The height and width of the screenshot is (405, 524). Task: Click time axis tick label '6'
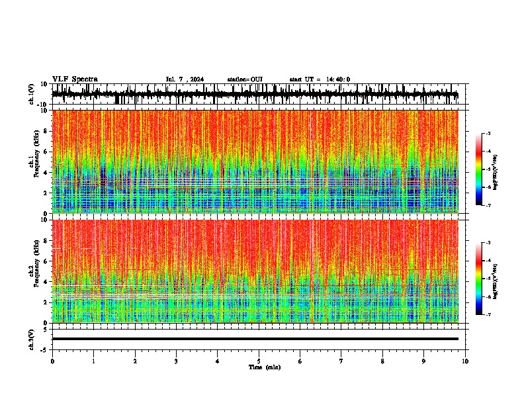click(300, 361)
